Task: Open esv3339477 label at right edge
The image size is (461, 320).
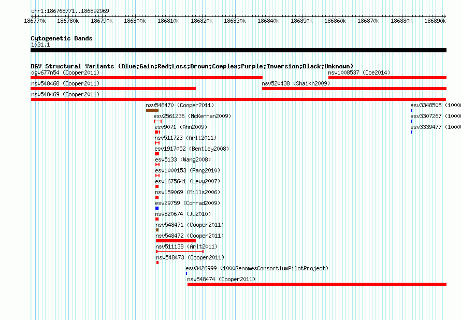Action: pos(436,127)
